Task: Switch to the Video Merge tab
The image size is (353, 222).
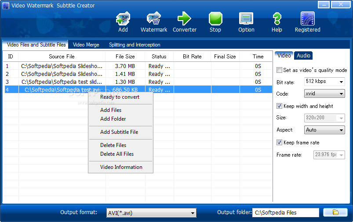Action: pyautogui.click(x=86, y=45)
